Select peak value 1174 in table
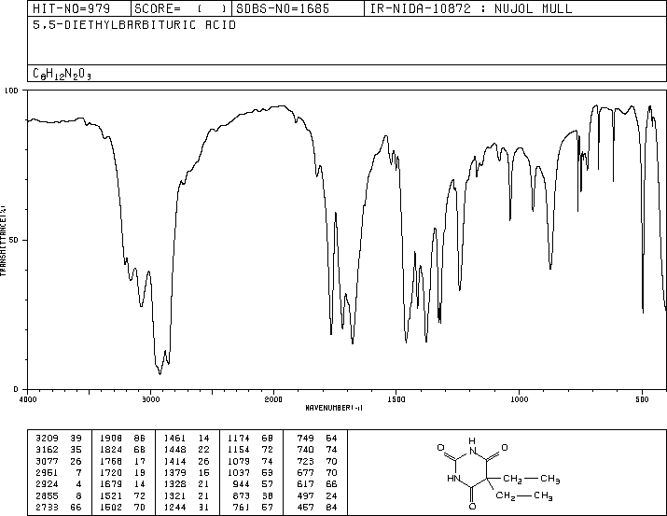This screenshot has height=516, width=667. point(239,439)
